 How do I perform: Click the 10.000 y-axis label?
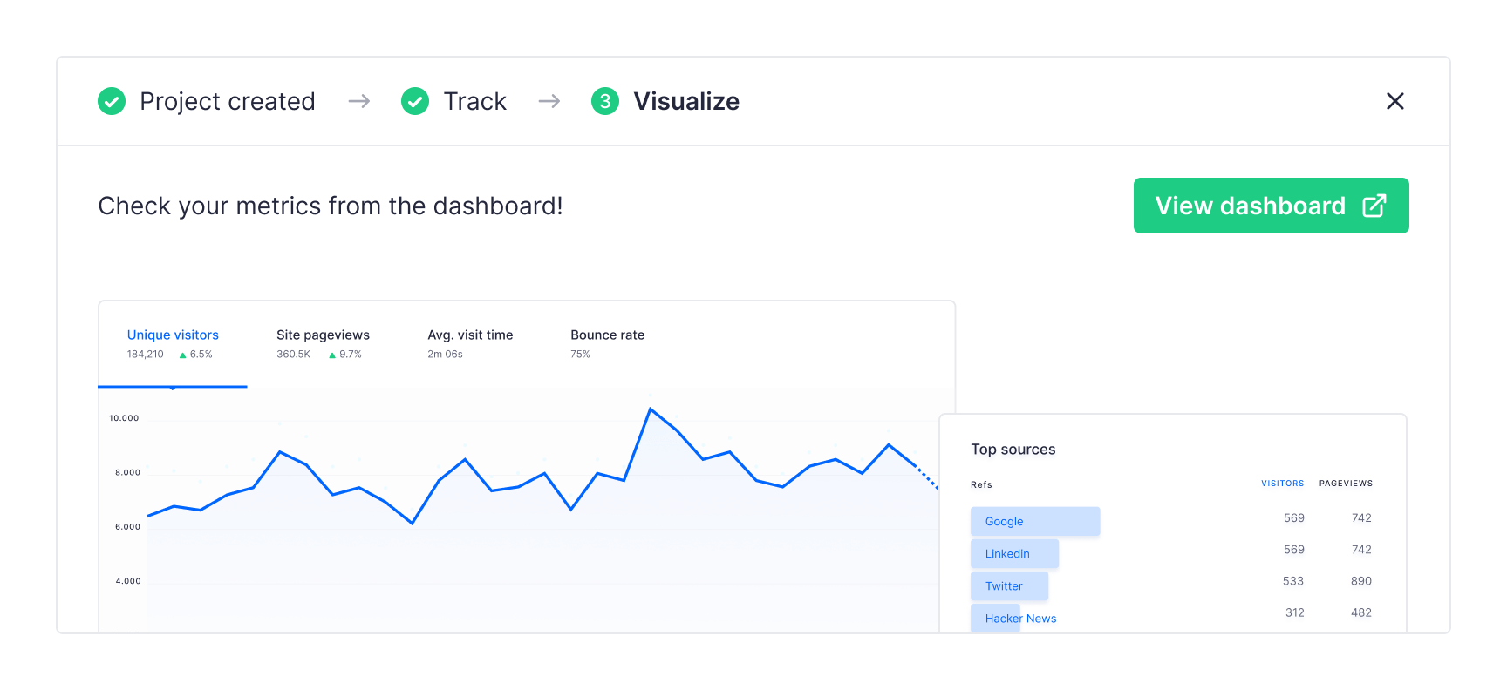(124, 418)
